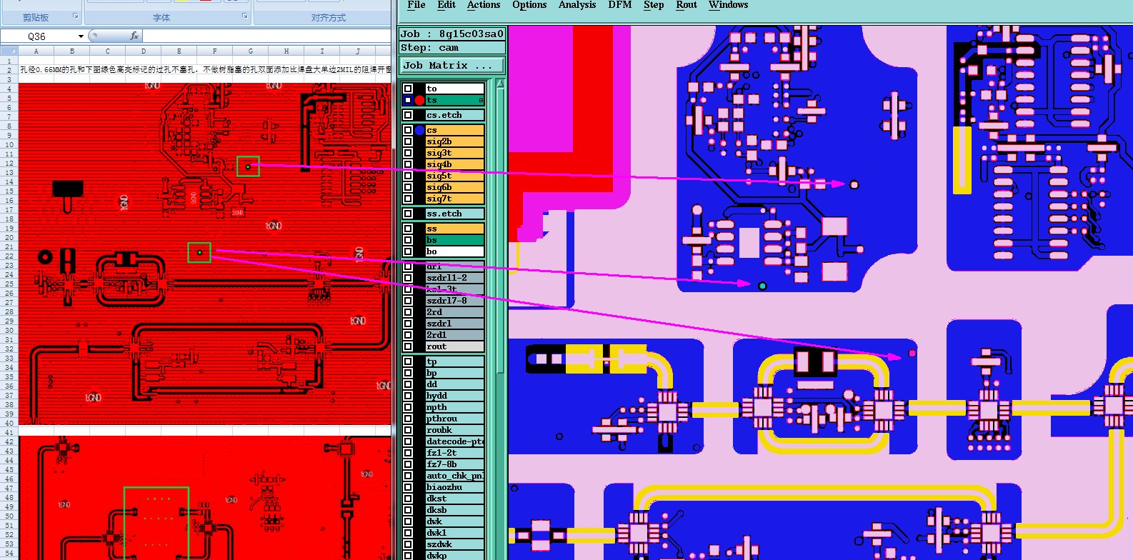
Task: Select the sig3t layer row
Action: [x=455, y=153]
